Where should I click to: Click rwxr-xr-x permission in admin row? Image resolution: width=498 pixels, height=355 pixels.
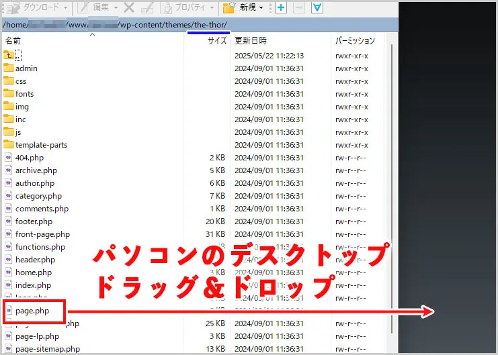351,68
